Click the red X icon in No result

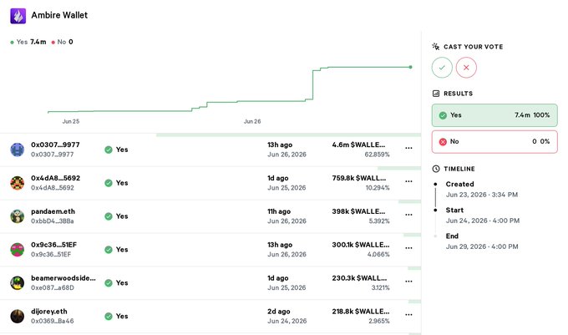point(443,142)
